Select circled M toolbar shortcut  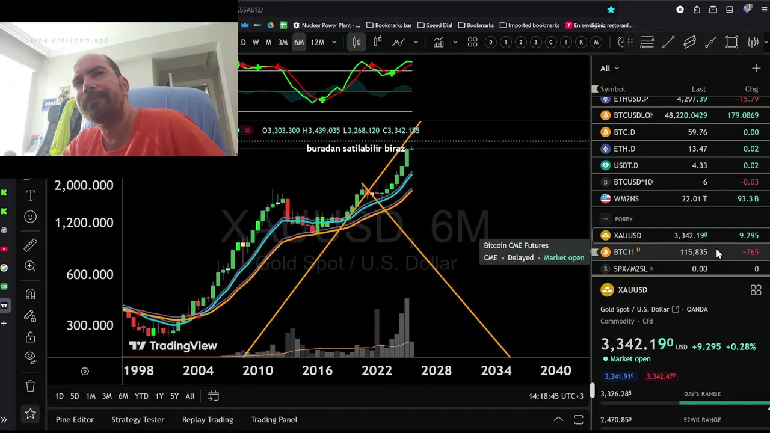(x=596, y=42)
